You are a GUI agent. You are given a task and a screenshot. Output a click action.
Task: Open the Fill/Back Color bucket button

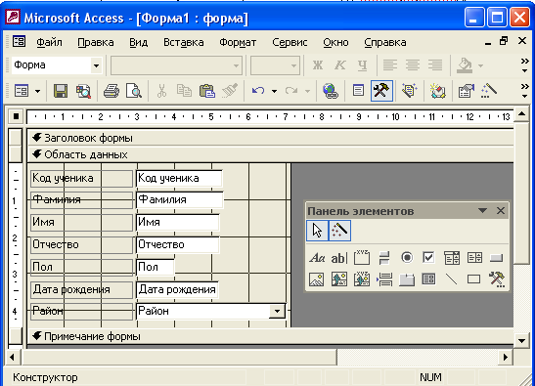pyautogui.click(x=465, y=64)
